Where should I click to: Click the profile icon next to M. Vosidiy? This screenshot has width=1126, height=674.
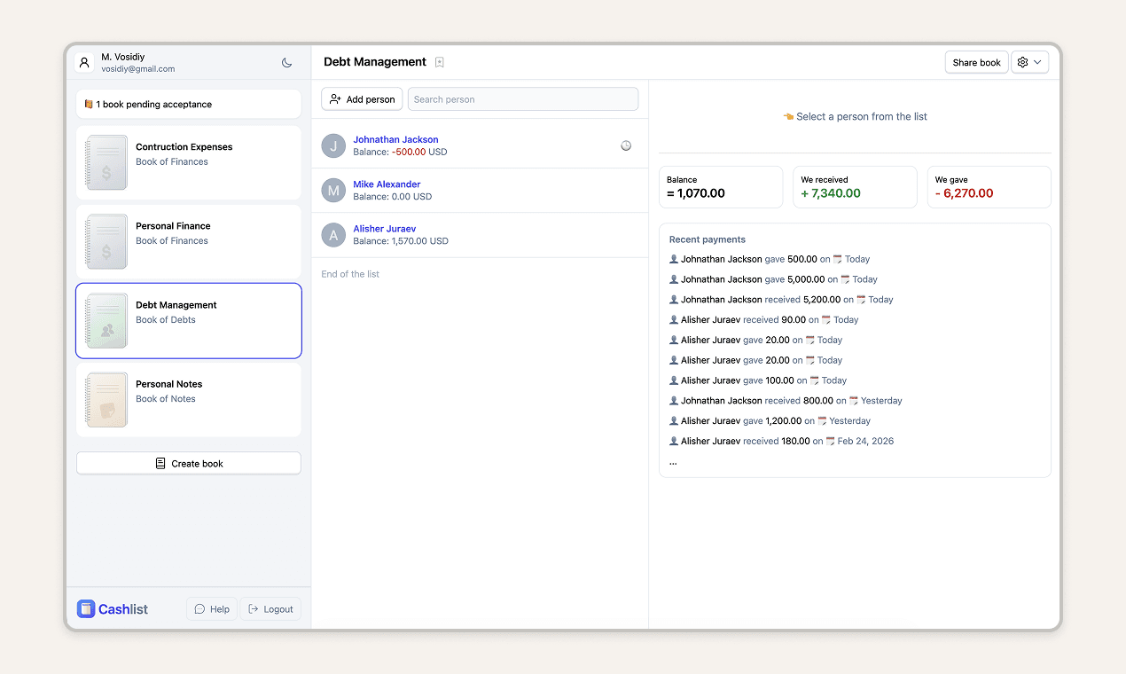(84, 62)
